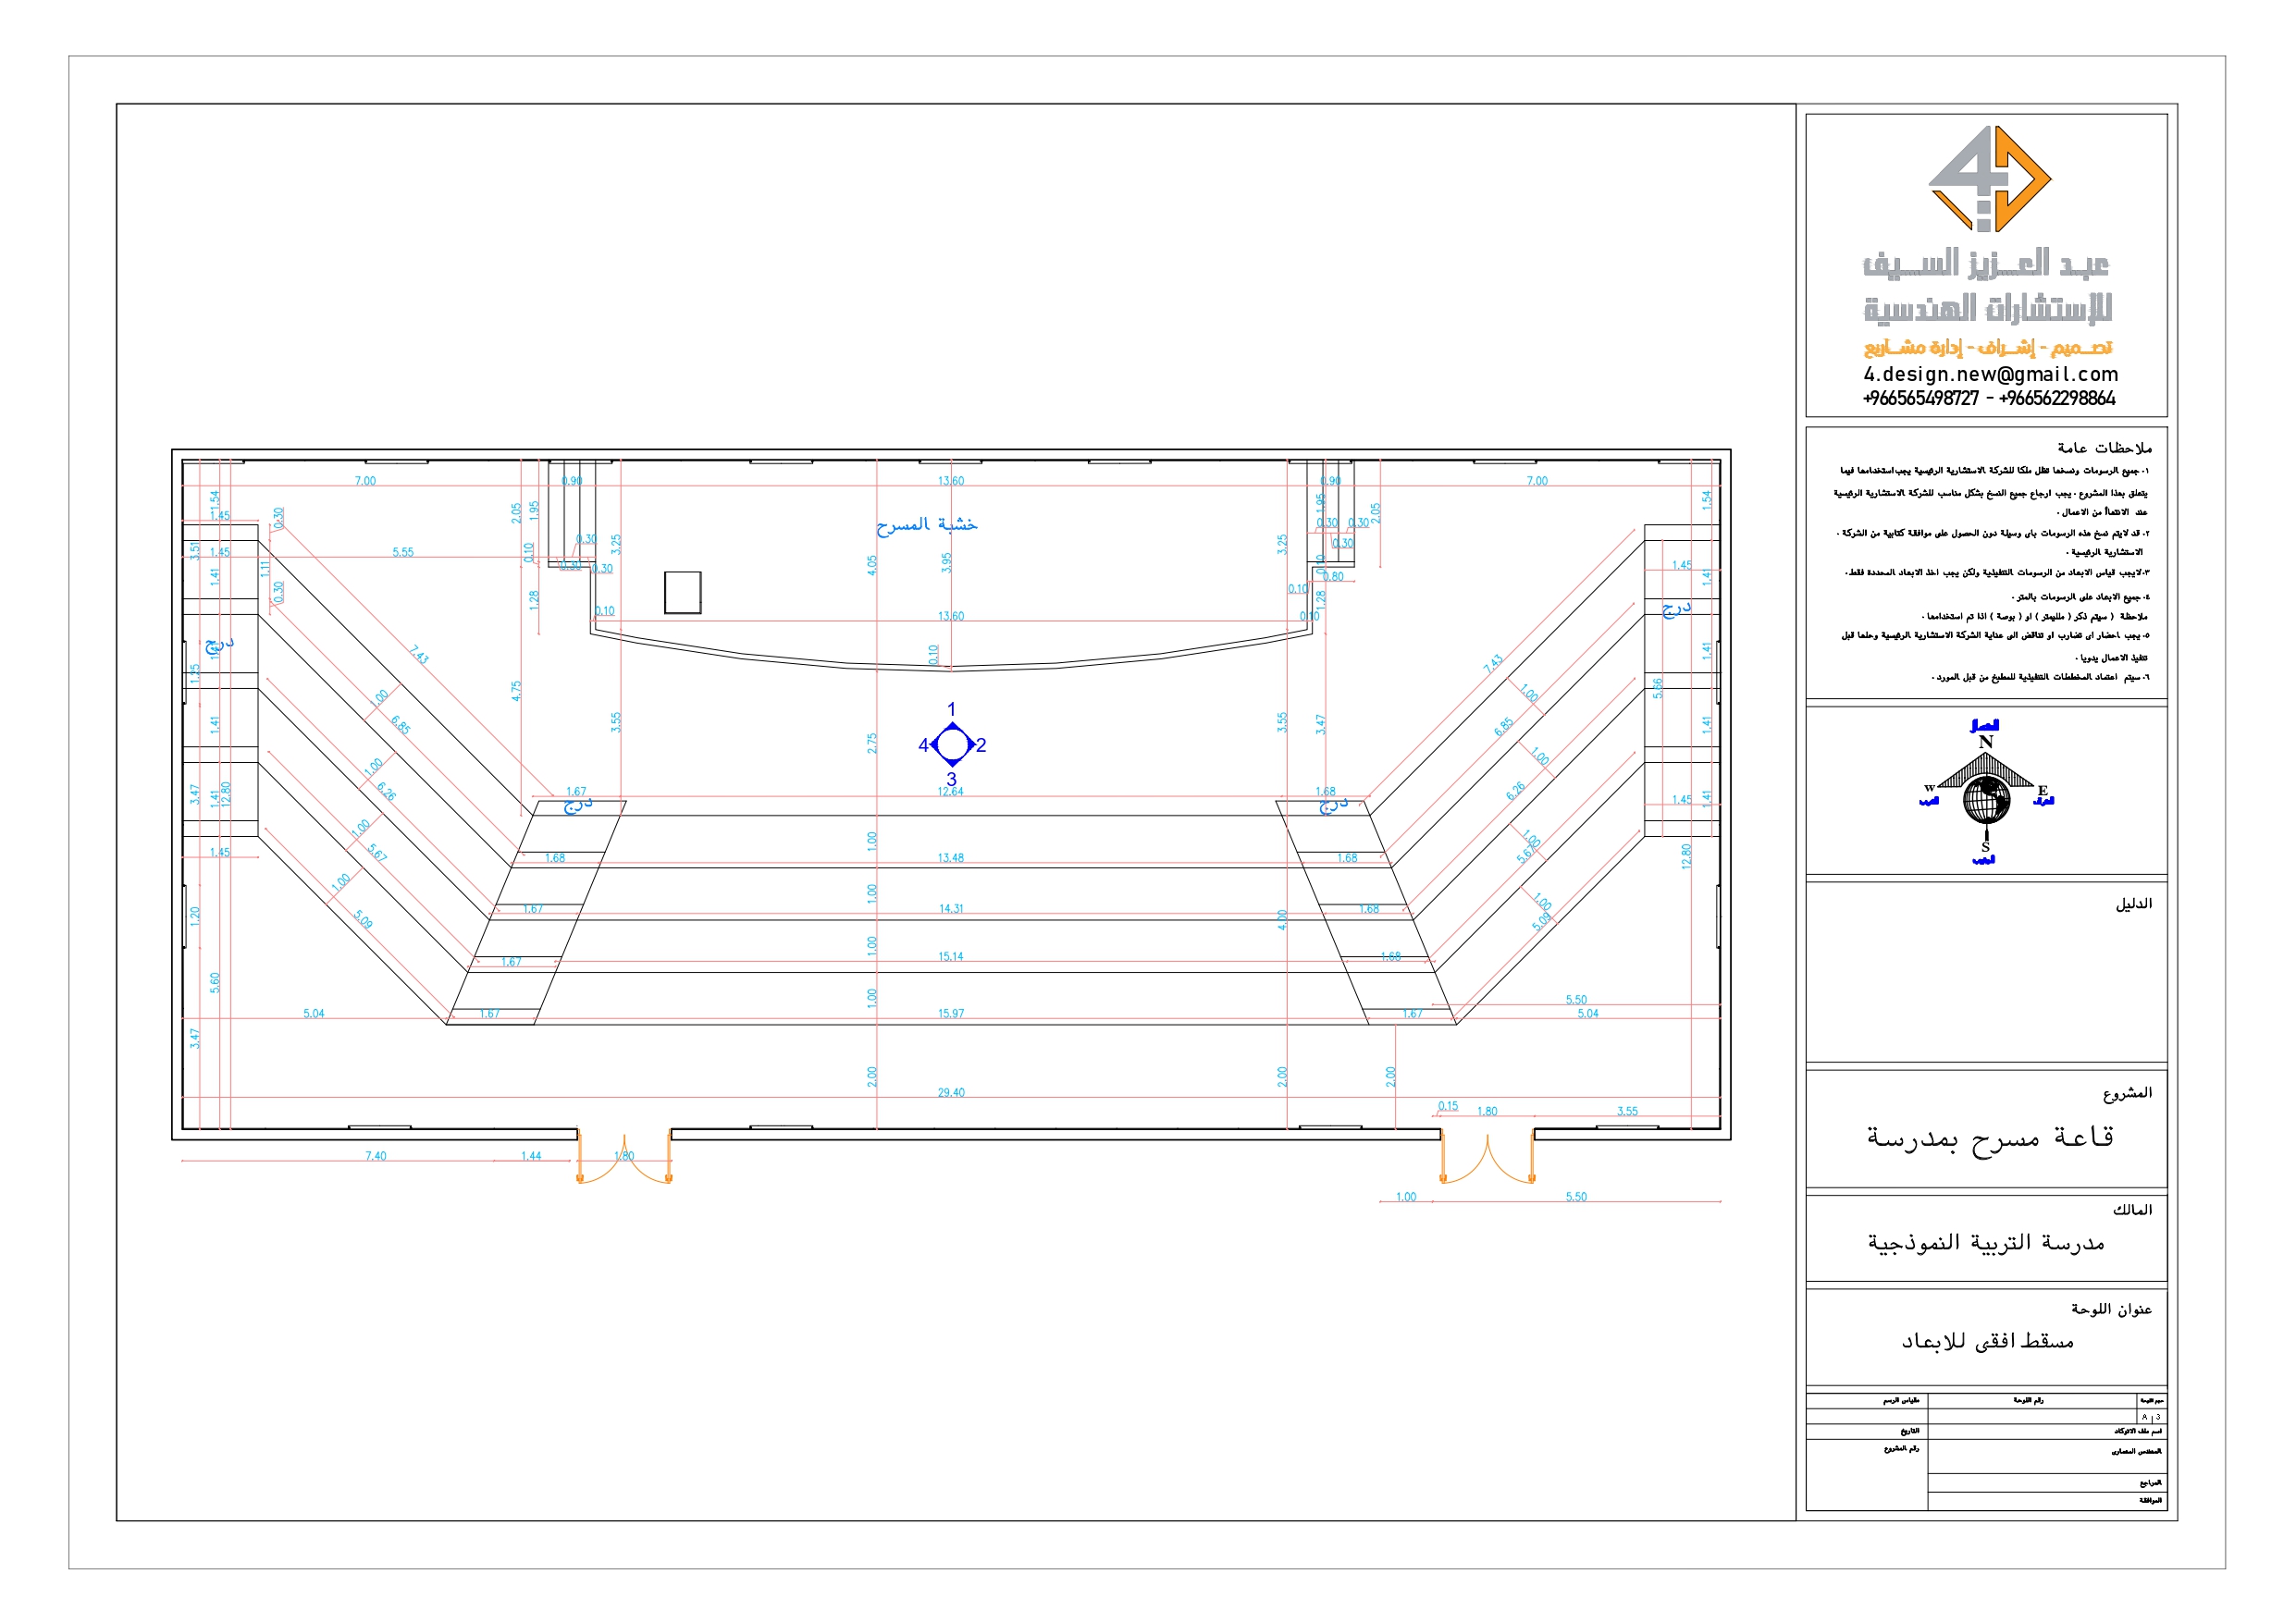Screen dimensions: 2296x1623
Task: Click the stage label 'خشبة المسرح'
Action: (x=927, y=524)
